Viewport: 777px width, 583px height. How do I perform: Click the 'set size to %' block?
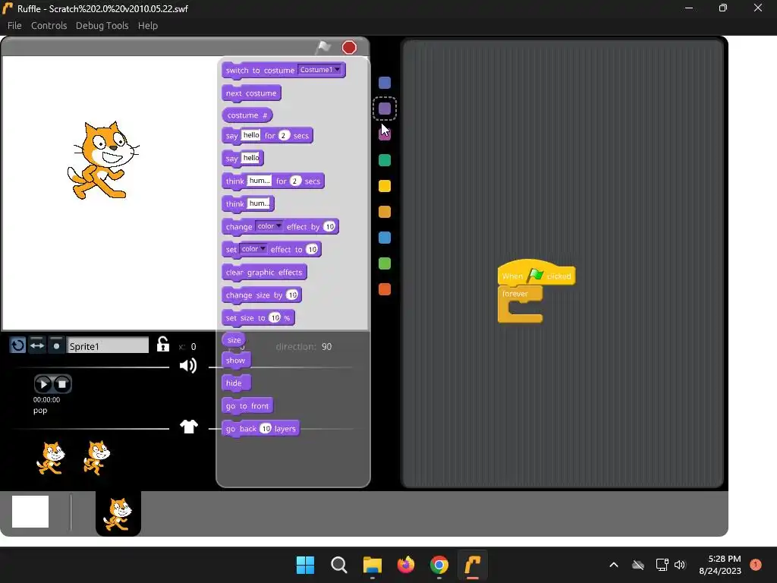pyautogui.click(x=258, y=318)
